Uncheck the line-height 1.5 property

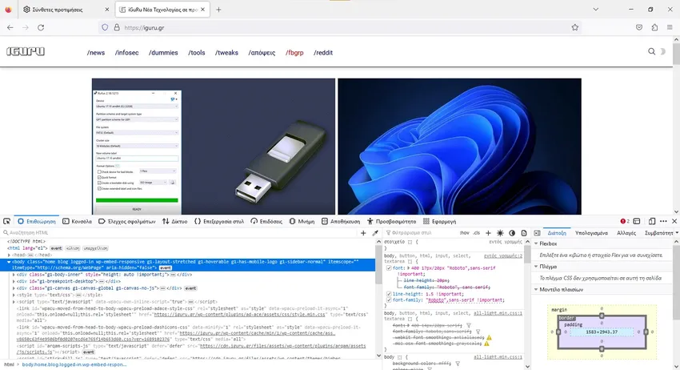click(389, 294)
